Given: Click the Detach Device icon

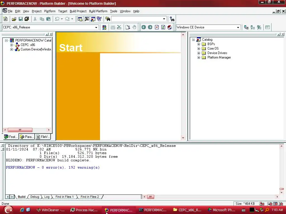Looking at the screenshot, I should pos(252,27).
